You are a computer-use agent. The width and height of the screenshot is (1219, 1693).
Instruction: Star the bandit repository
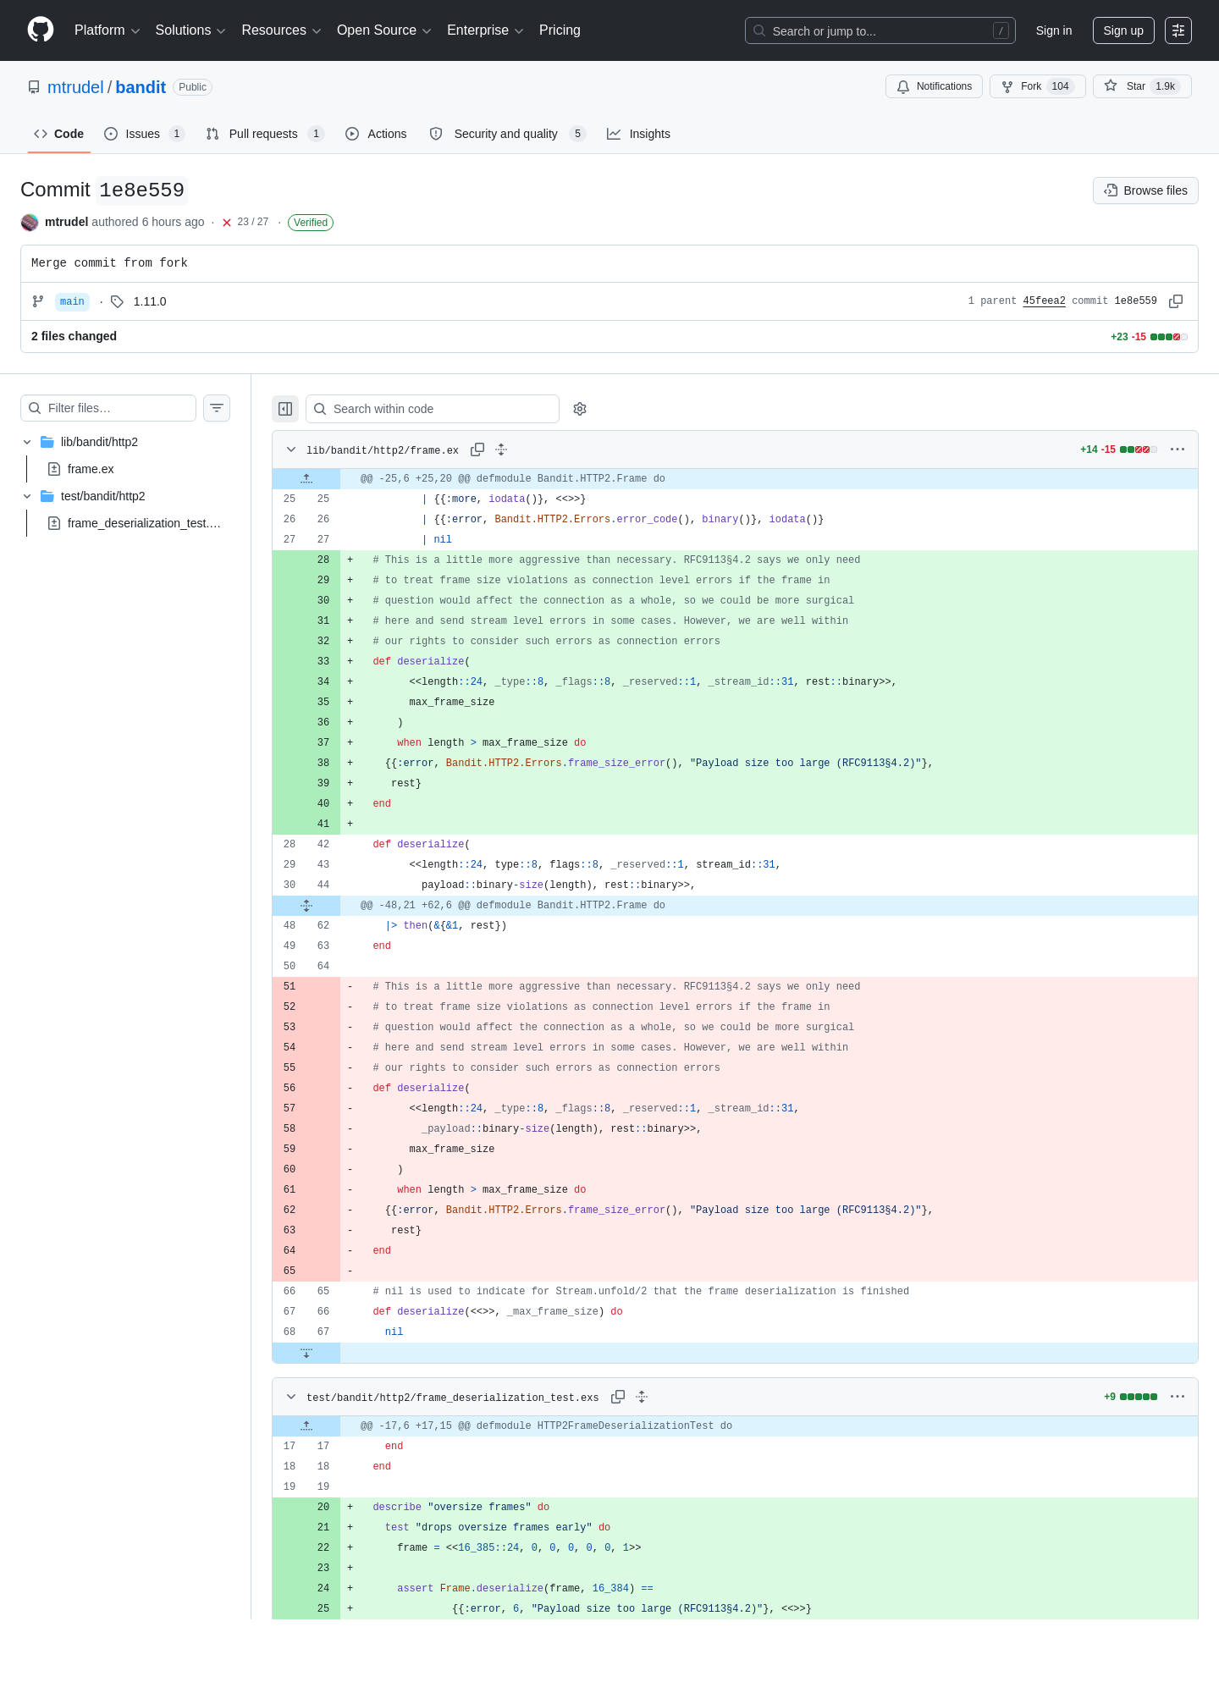coord(1142,86)
